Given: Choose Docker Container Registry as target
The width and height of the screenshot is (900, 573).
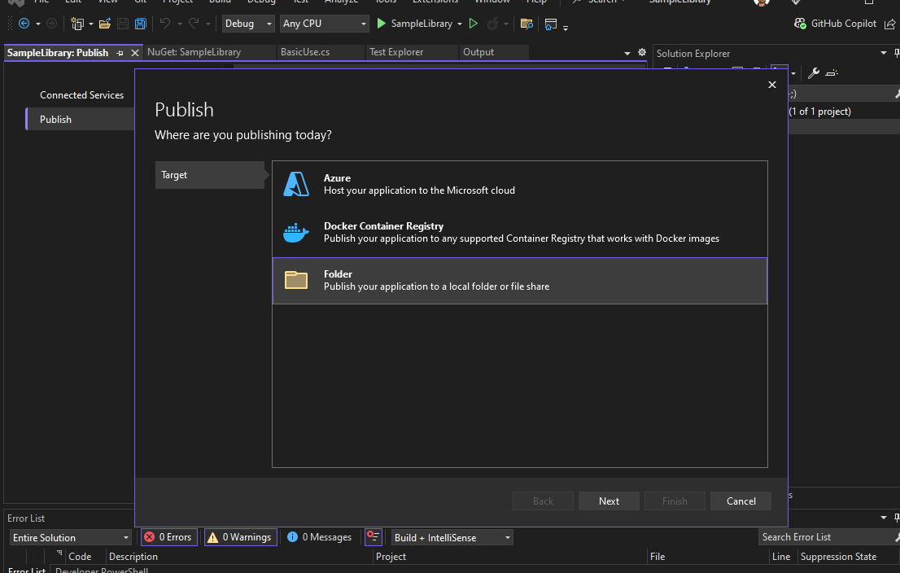Looking at the screenshot, I should (519, 233).
